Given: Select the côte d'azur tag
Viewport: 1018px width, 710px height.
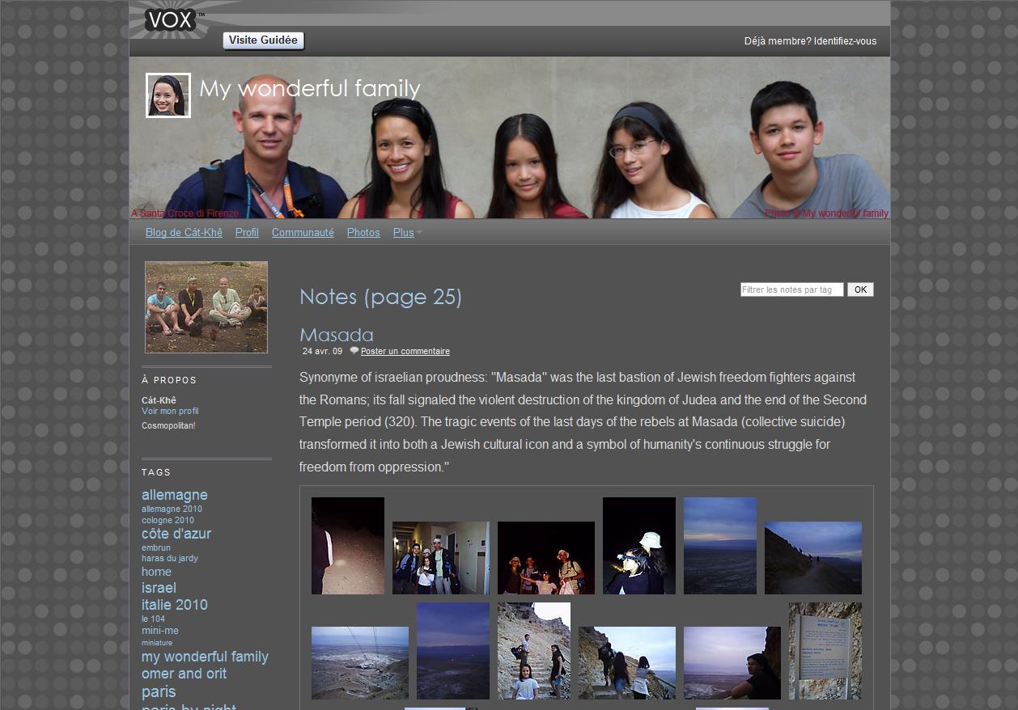Looking at the screenshot, I should tap(176, 534).
